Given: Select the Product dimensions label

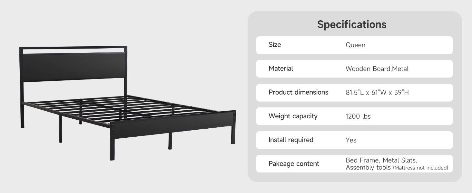Looking at the screenshot, I should click(298, 92).
